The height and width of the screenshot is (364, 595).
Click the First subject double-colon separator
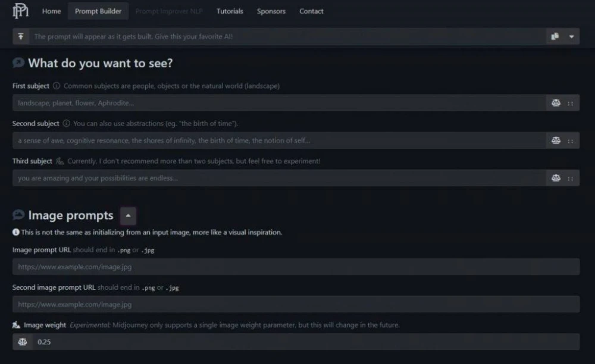[571, 103]
